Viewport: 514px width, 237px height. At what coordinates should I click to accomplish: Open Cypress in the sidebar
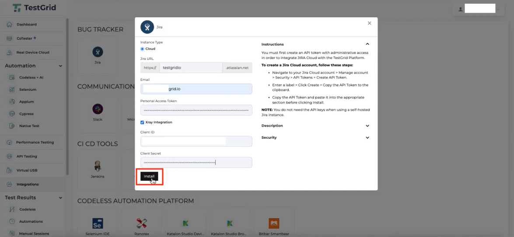tap(26, 114)
